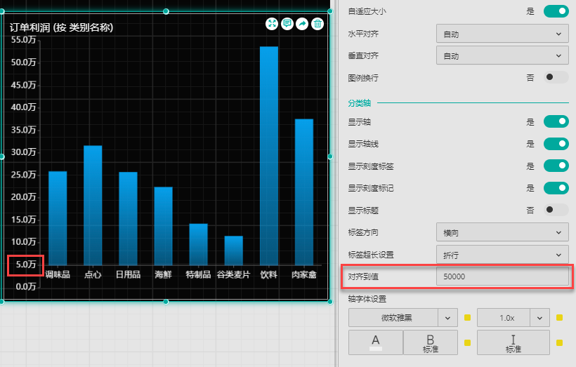The height and width of the screenshot is (367, 576).
Task: Click the B 标准 bold button
Action: coord(431,342)
